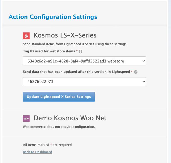Click the 'All items marked * are required' note
Viewport: 171px width, 163px height.
[x=47, y=145]
